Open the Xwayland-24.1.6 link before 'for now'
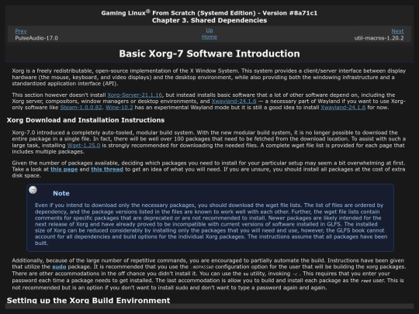The image size is (419, 314). coord(343,108)
